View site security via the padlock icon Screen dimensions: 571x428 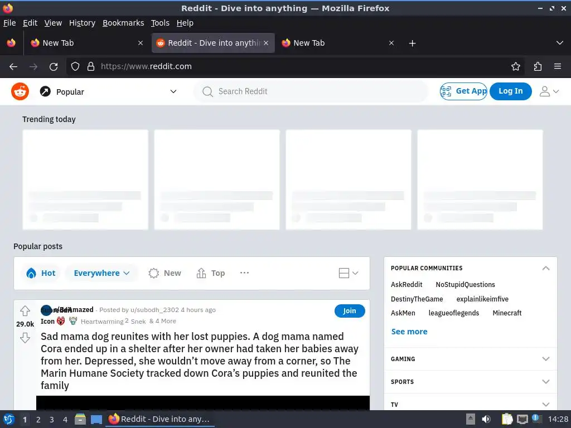(x=91, y=67)
